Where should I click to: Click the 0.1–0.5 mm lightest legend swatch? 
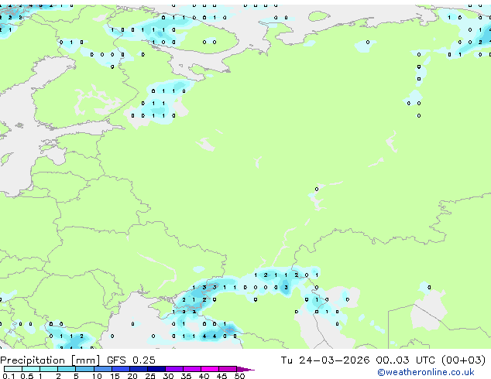tap(13, 369)
